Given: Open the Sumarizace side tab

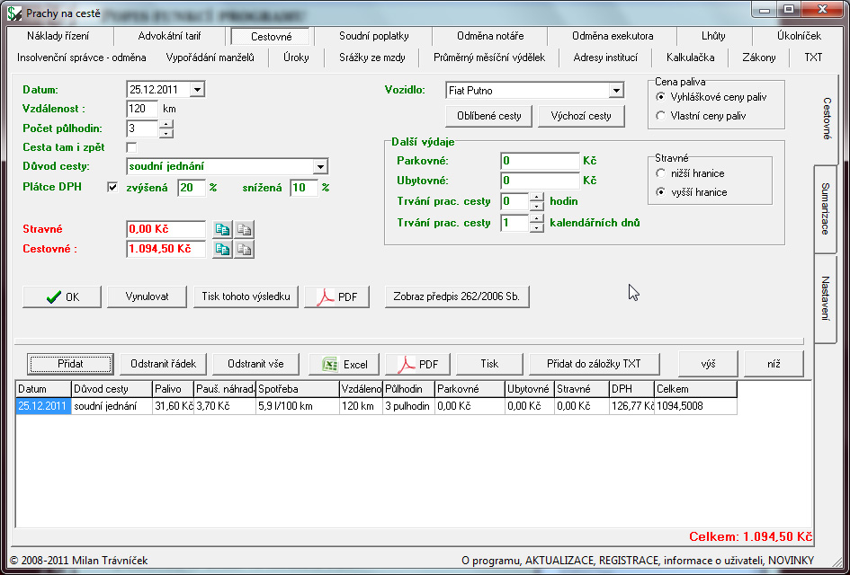Looking at the screenshot, I should coord(825,208).
